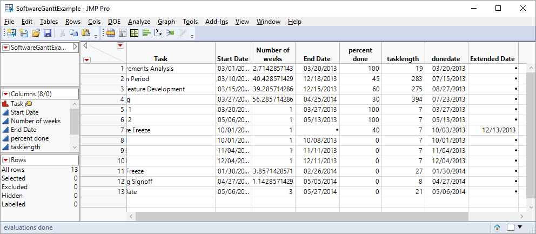Viewport: 536px width, 234px height.
Task: Select Number of weeks in the columns list
Action: tap(36, 121)
